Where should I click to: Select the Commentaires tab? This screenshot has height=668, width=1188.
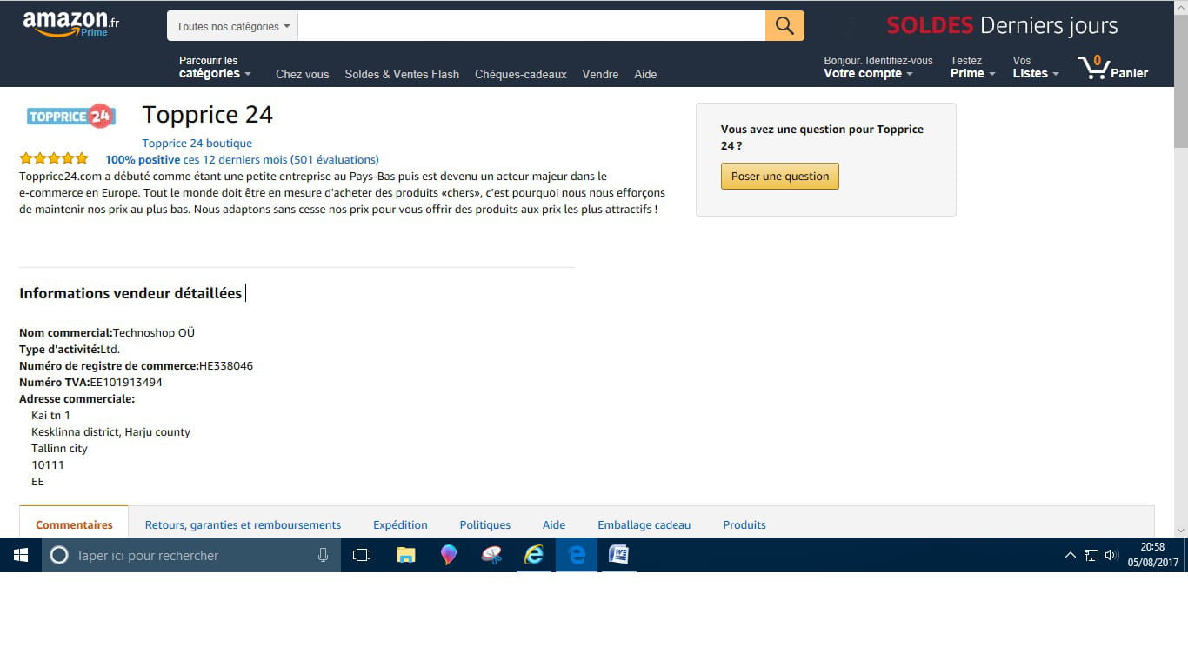click(74, 524)
